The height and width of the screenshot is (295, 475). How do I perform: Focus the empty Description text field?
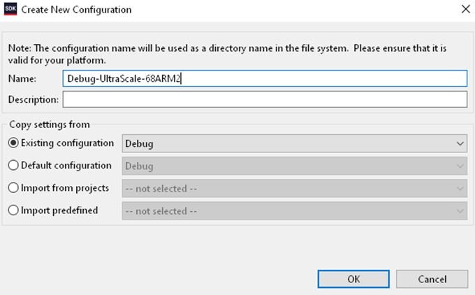click(264, 100)
